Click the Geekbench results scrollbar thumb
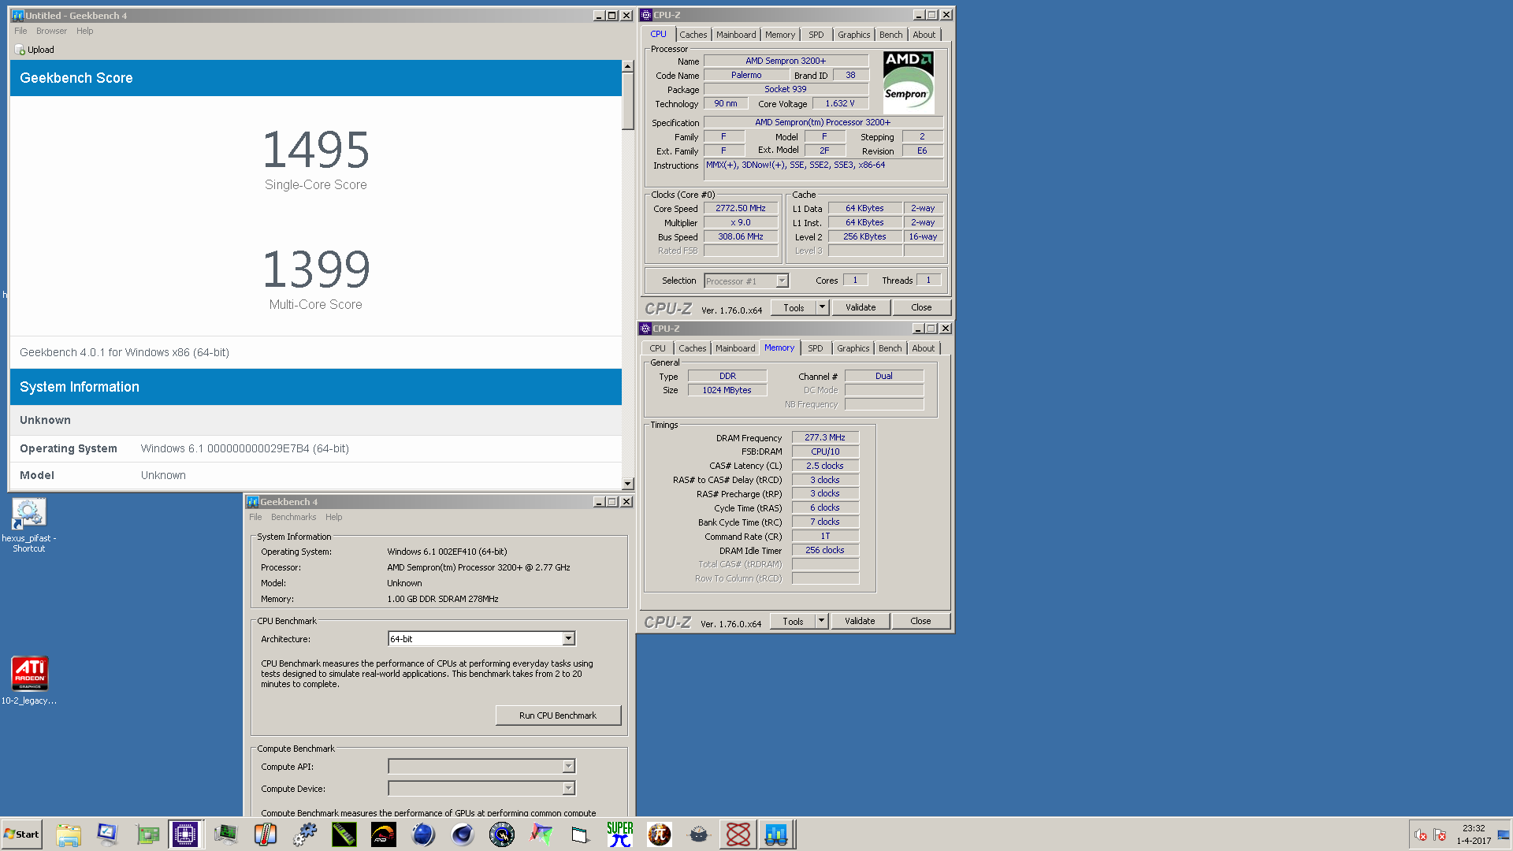 coord(628,102)
